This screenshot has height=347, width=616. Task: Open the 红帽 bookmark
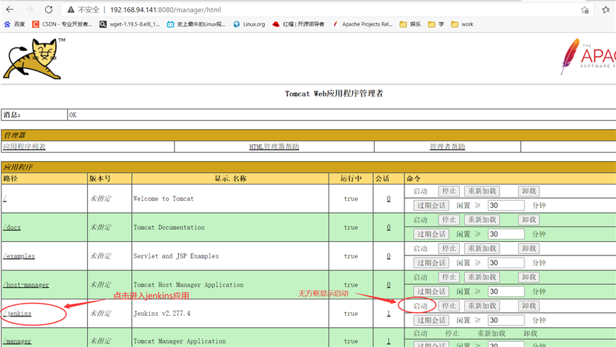click(x=299, y=24)
